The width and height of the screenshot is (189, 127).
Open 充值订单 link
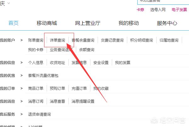click(x=79, y=88)
